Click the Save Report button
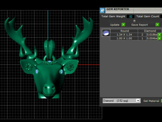Image resolution: width=162 pixels, height=122 pixels. click(143, 25)
